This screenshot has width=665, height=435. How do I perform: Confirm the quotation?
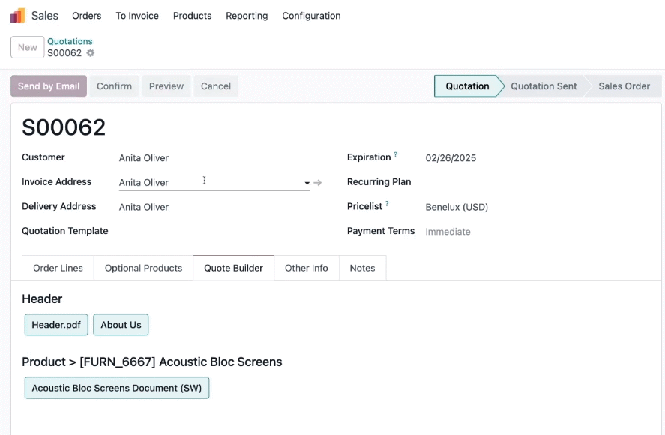pyautogui.click(x=114, y=86)
